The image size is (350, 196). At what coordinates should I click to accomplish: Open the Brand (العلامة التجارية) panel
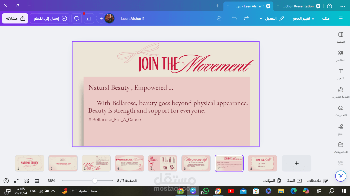pos(341,92)
